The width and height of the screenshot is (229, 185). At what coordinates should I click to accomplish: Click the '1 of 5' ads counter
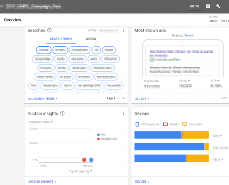[224, 98]
